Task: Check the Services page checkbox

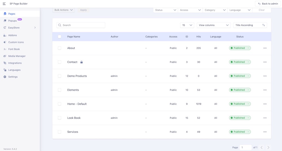Action: pyautogui.click(x=60, y=132)
